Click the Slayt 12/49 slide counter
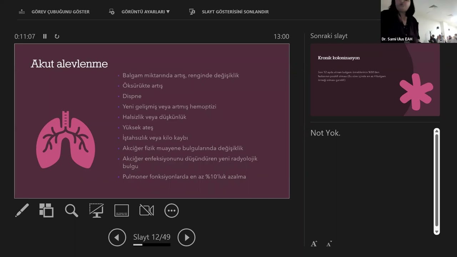 (152, 237)
